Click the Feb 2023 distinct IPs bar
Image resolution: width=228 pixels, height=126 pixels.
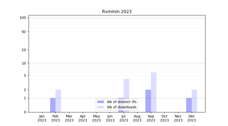click(x=53, y=105)
